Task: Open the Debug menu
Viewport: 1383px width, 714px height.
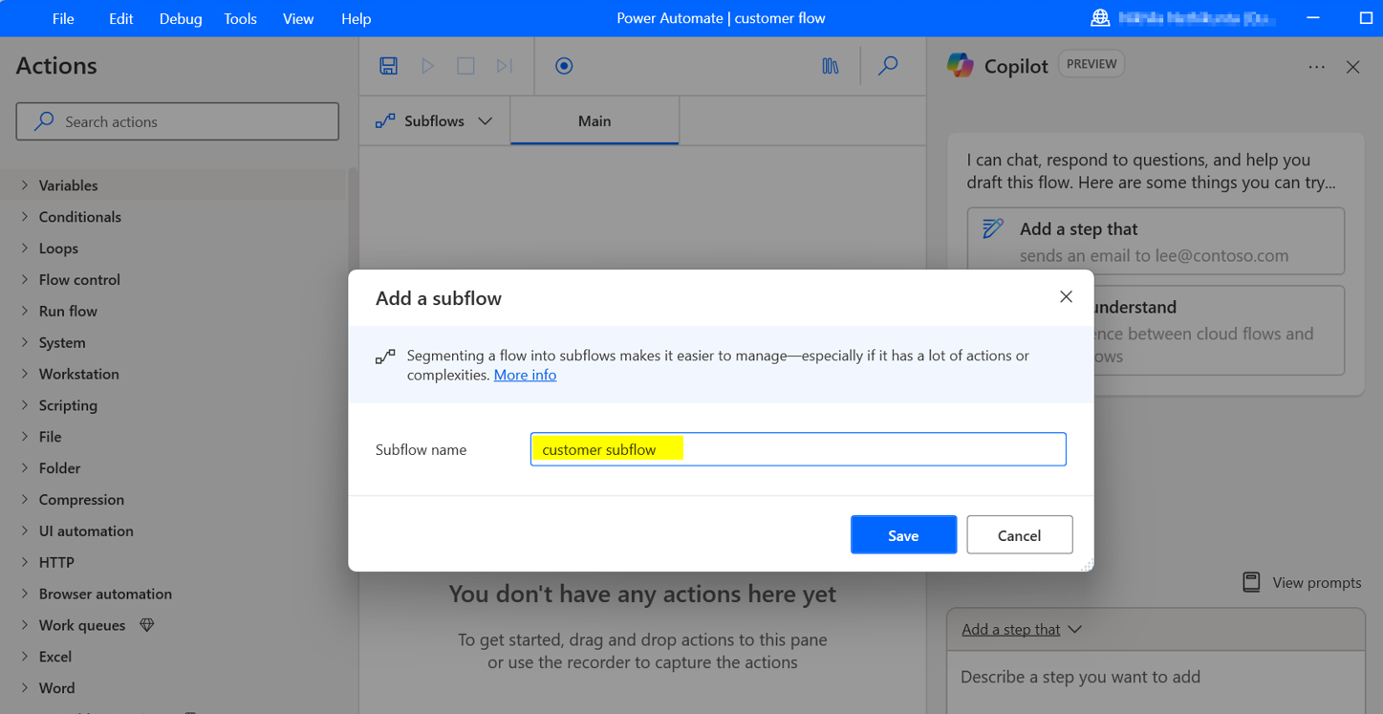Action: tap(180, 18)
